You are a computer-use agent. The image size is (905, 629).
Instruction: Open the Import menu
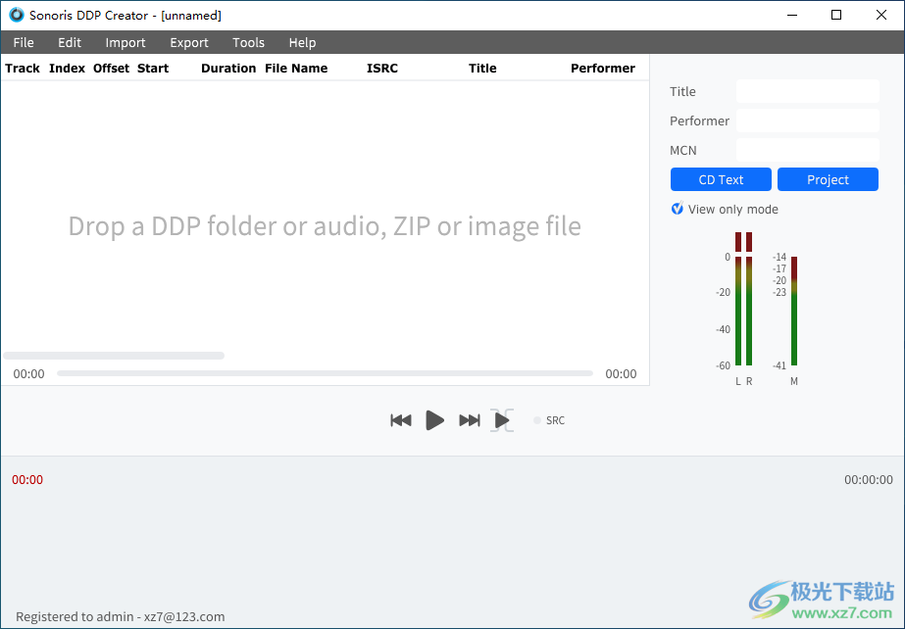tap(126, 42)
